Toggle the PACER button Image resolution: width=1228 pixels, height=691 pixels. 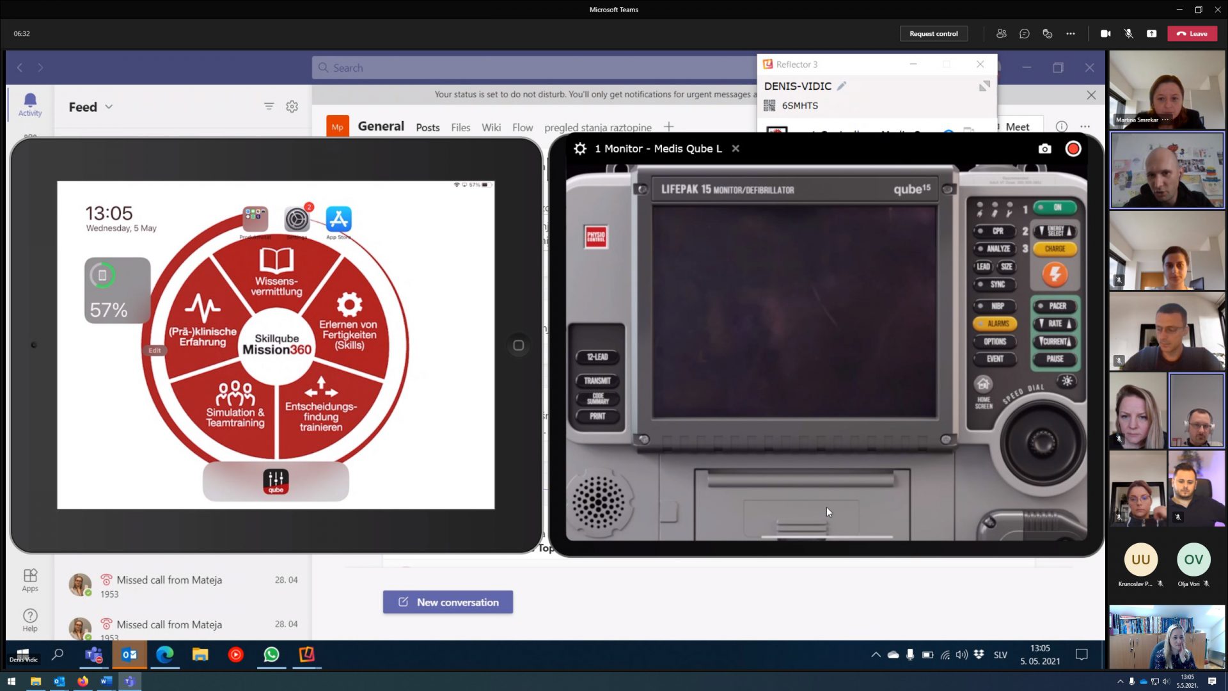[1055, 306]
